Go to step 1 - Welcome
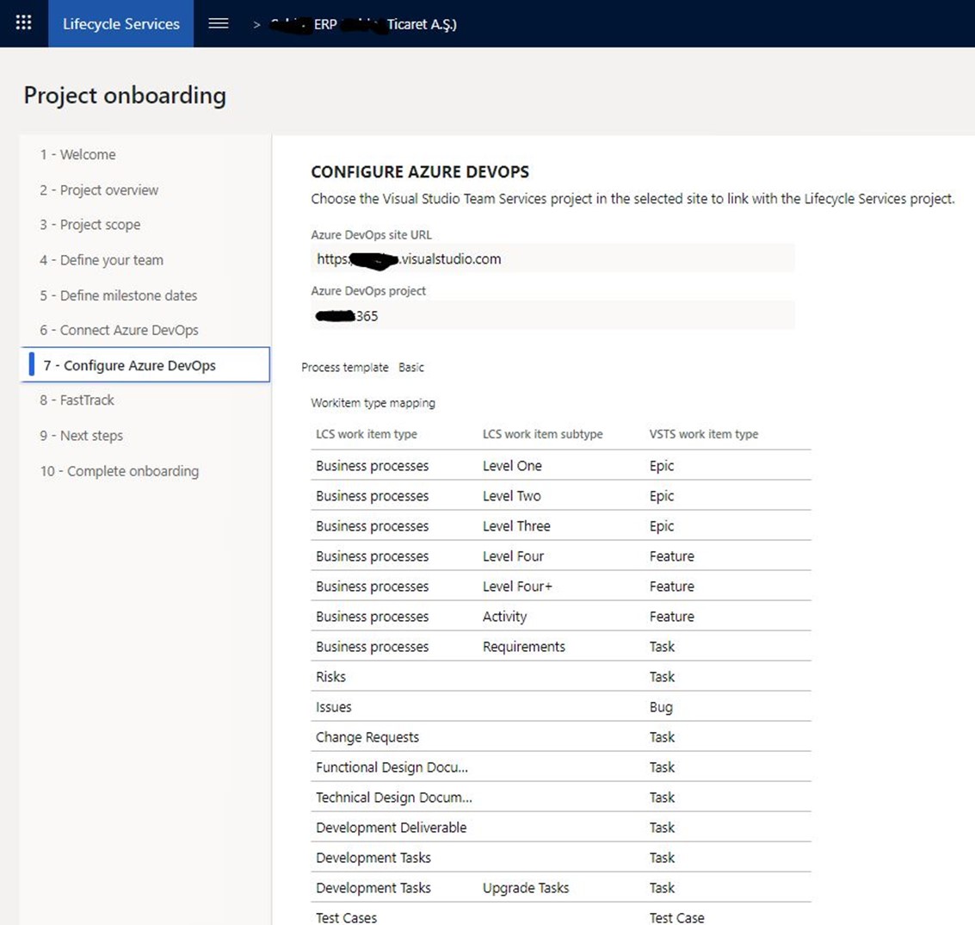The height and width of the screenshot is (925, 975). click(x=77, y=154)
